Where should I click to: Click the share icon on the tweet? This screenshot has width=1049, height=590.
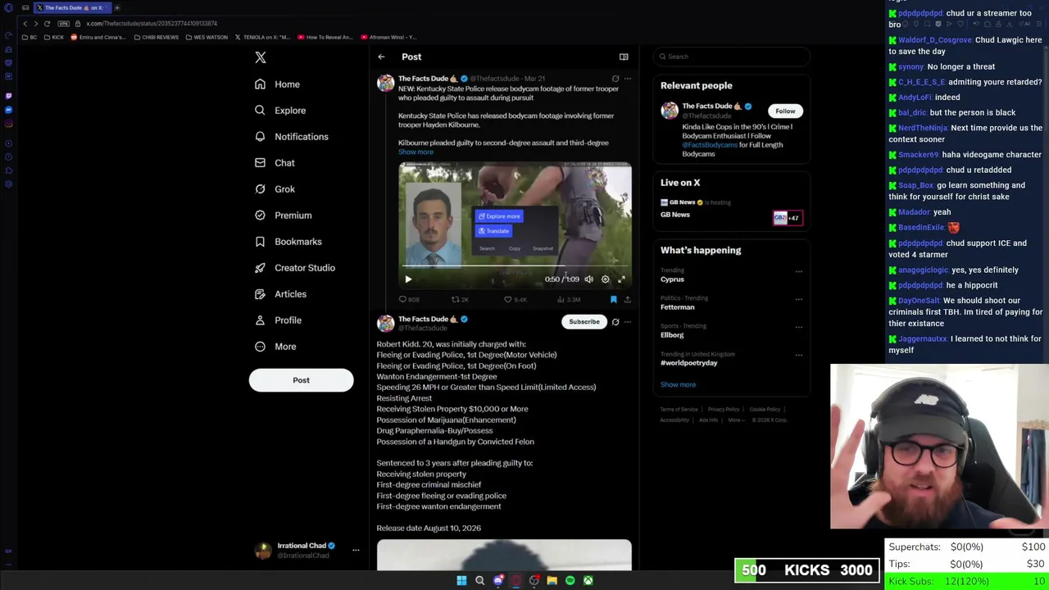tap(627, 300)
